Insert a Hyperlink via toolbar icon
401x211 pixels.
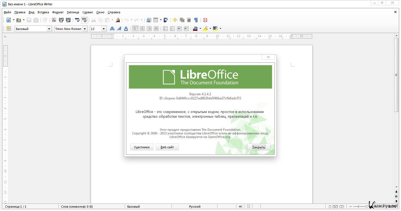(x=149, y=20)
